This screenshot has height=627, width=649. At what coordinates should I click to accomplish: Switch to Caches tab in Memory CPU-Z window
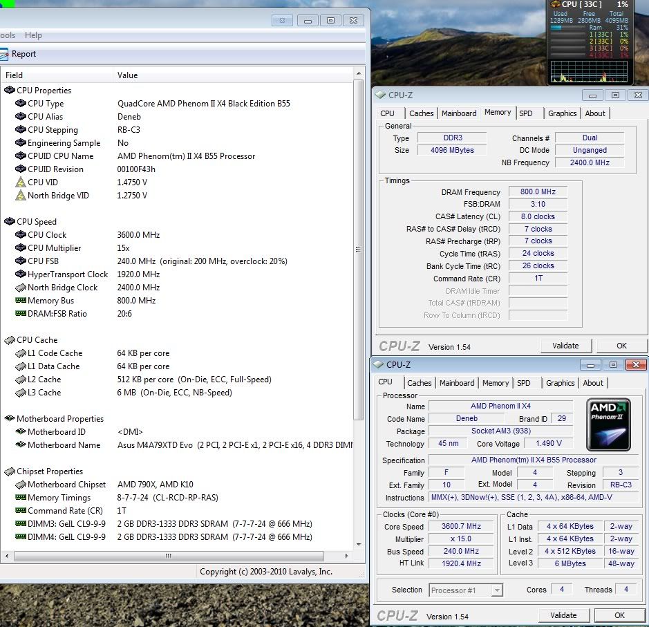421,113
